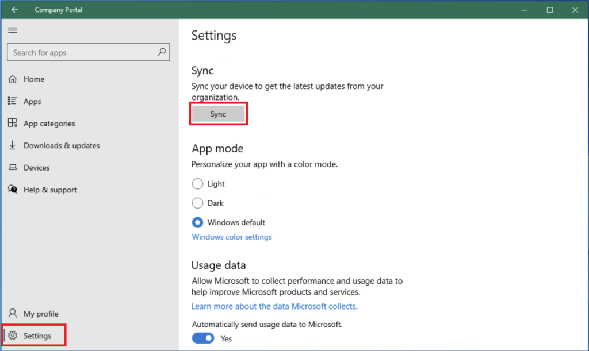Viewport: 589px width, 351px height.
Task: Select the App categories grid icon
Action: point(13,124)
